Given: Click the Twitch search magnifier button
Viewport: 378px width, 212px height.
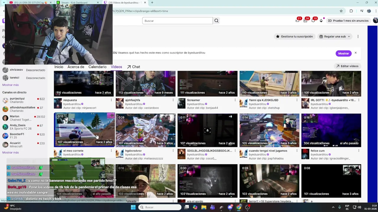Looking at the screenshot, I should click(216, 21).
